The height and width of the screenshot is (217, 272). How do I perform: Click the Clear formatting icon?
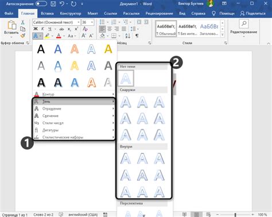85,29
